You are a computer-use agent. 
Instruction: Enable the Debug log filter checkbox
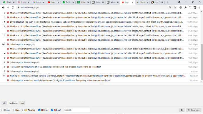pos(3,110)
